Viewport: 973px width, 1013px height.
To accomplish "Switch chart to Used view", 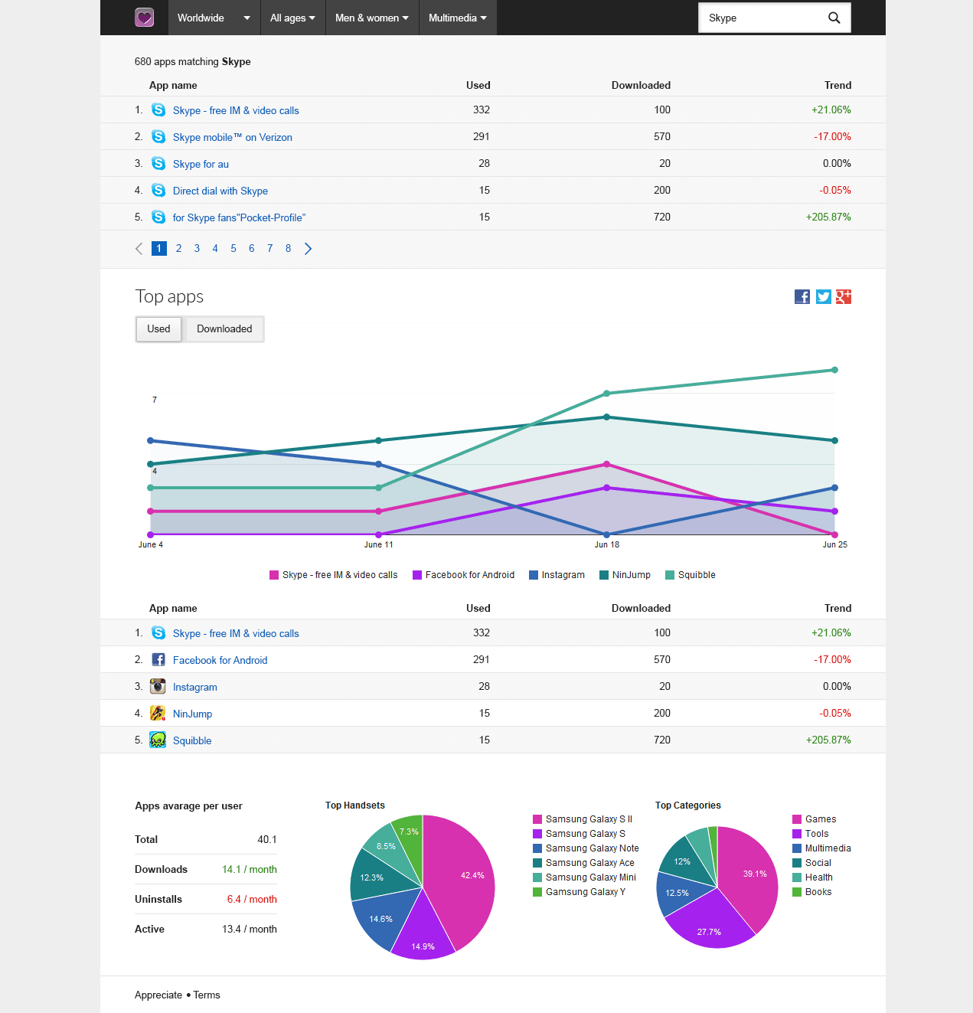I will pos(158,329).
